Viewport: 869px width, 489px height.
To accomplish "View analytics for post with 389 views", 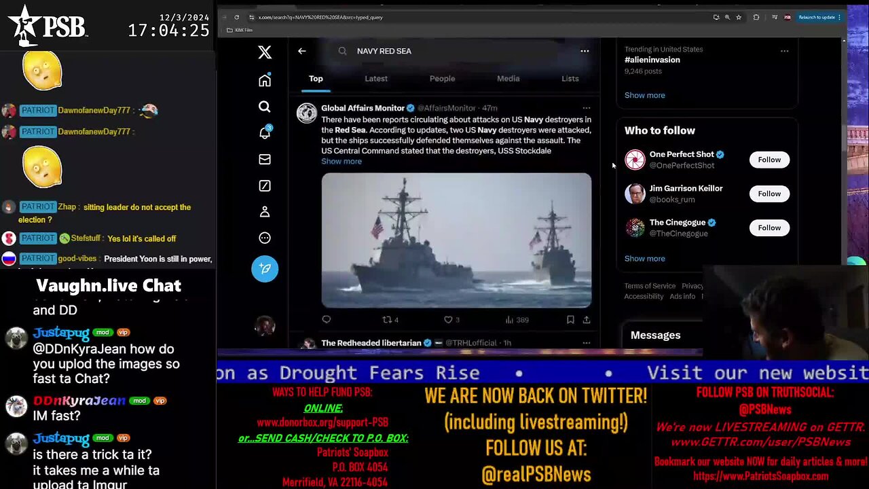I will pos(517,320).
